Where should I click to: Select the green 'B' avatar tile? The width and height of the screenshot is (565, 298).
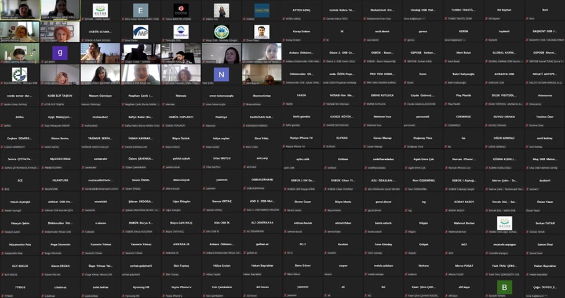[504, 286]
